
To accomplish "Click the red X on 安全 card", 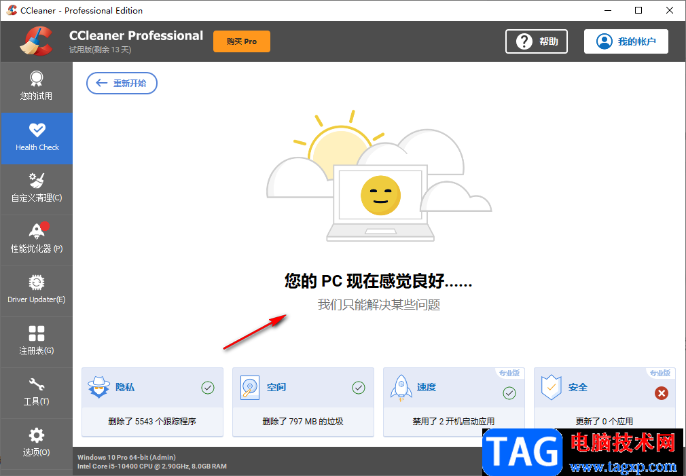I will [x=662, y=393].
